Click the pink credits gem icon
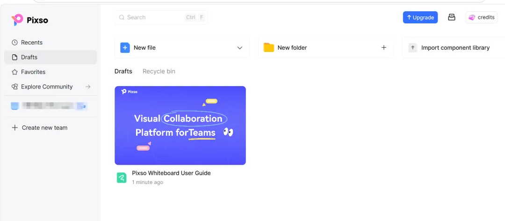The height and width of the screenshot is (221, 505). pos(472,17)
